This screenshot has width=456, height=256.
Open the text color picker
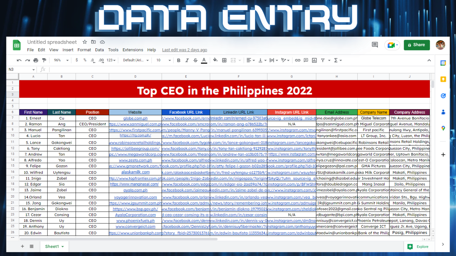[204, 60]
